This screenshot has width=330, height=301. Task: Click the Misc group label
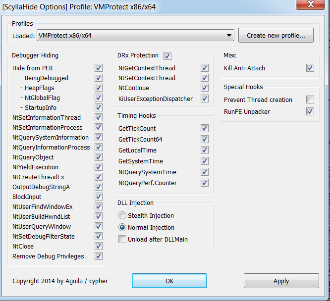click(x=230, y=55)
